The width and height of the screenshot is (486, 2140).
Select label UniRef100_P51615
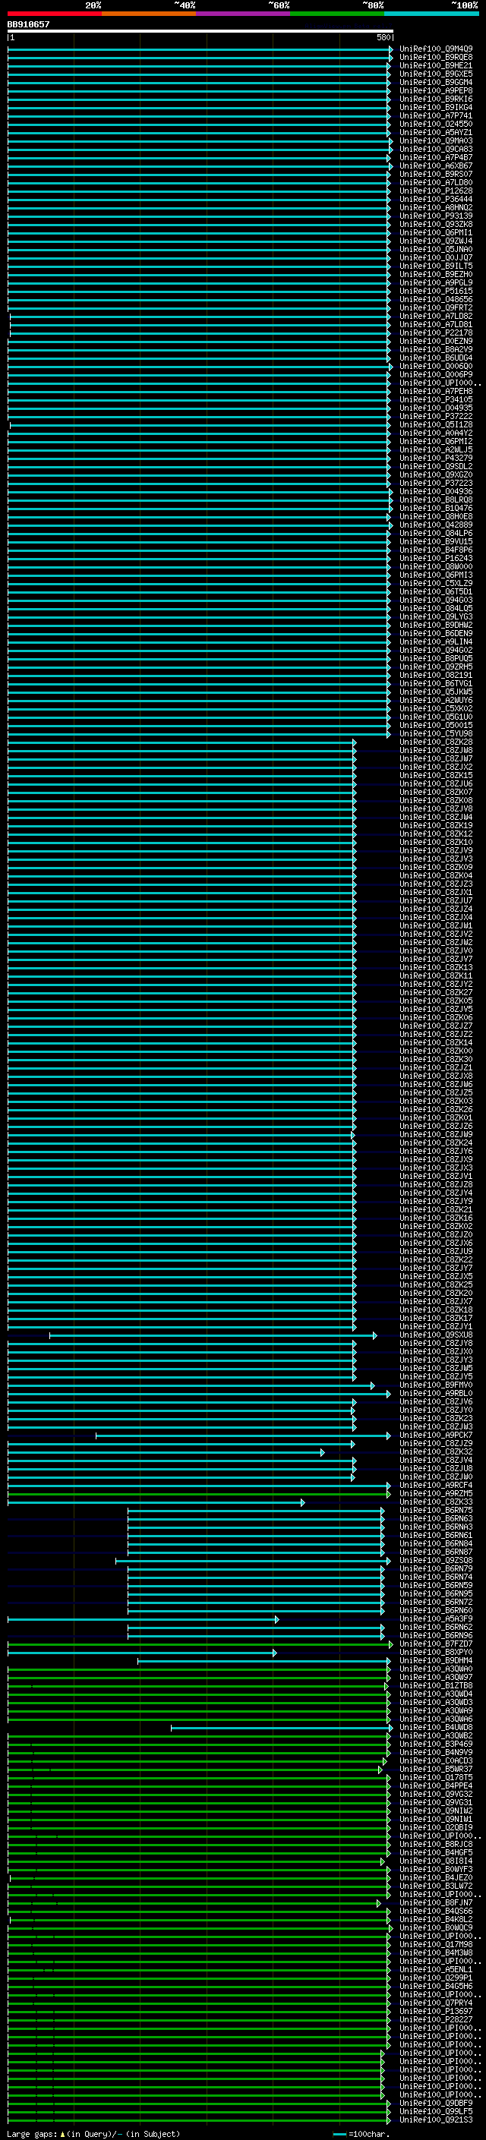coord(436,291)
